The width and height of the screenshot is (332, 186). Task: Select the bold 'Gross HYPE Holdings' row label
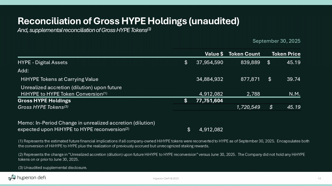click(x=44, y=101)
